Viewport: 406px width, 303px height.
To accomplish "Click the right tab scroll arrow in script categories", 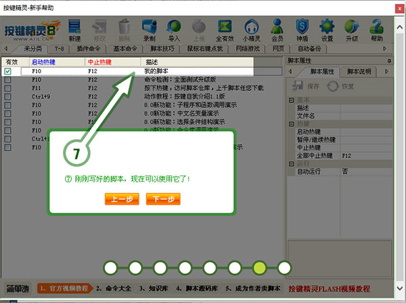I will [x=384, y=49].
